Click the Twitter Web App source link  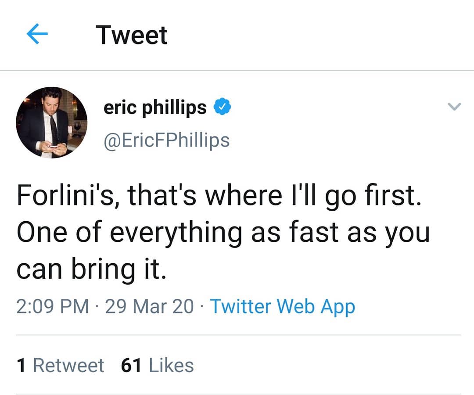click(x=282, y=306)
